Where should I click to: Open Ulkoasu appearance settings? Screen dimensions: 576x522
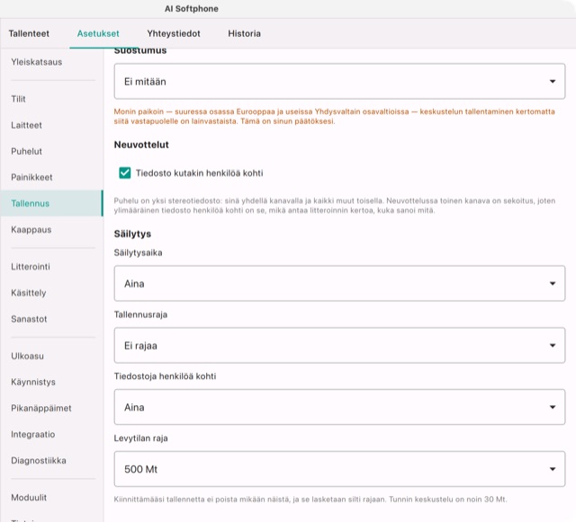pyautogui.click(x=51, y=356)
